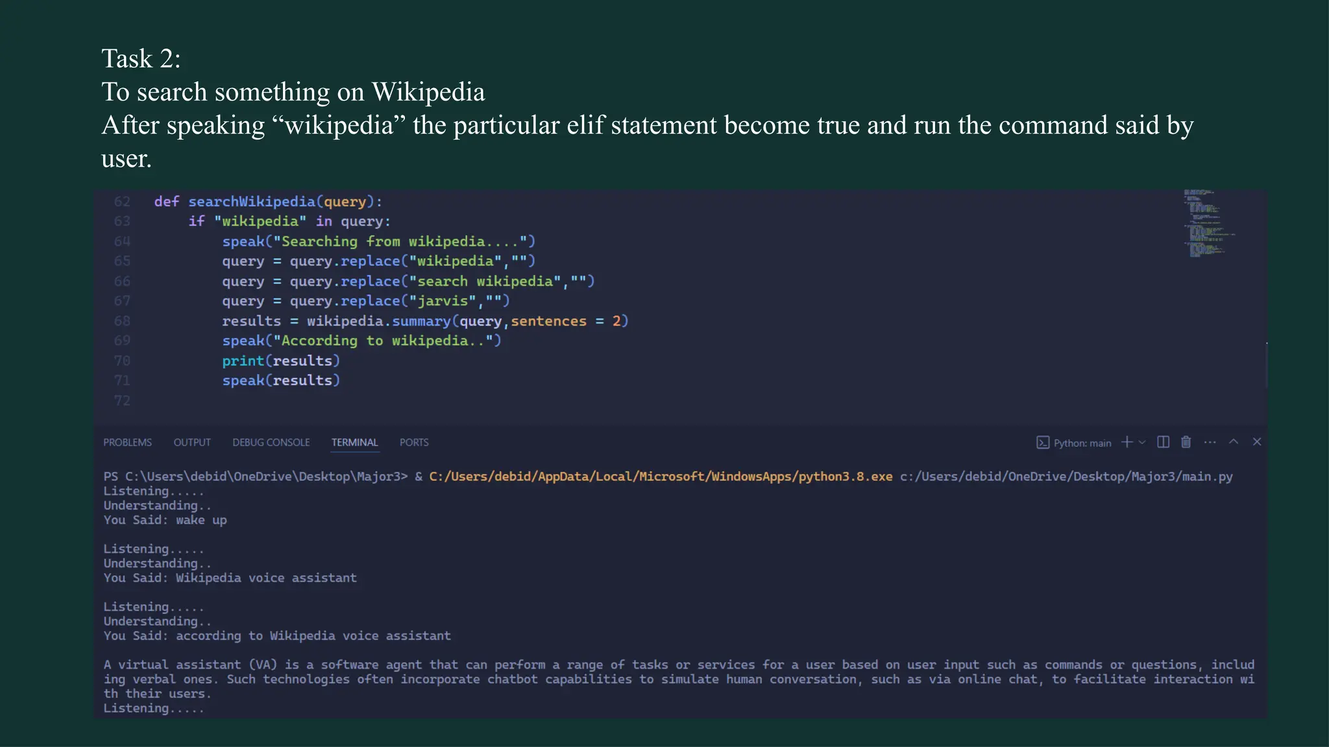The height and width of the screenshot is (747, 1329).
Task: Switch to the OUTPUT tab
Action: point(192,442)
